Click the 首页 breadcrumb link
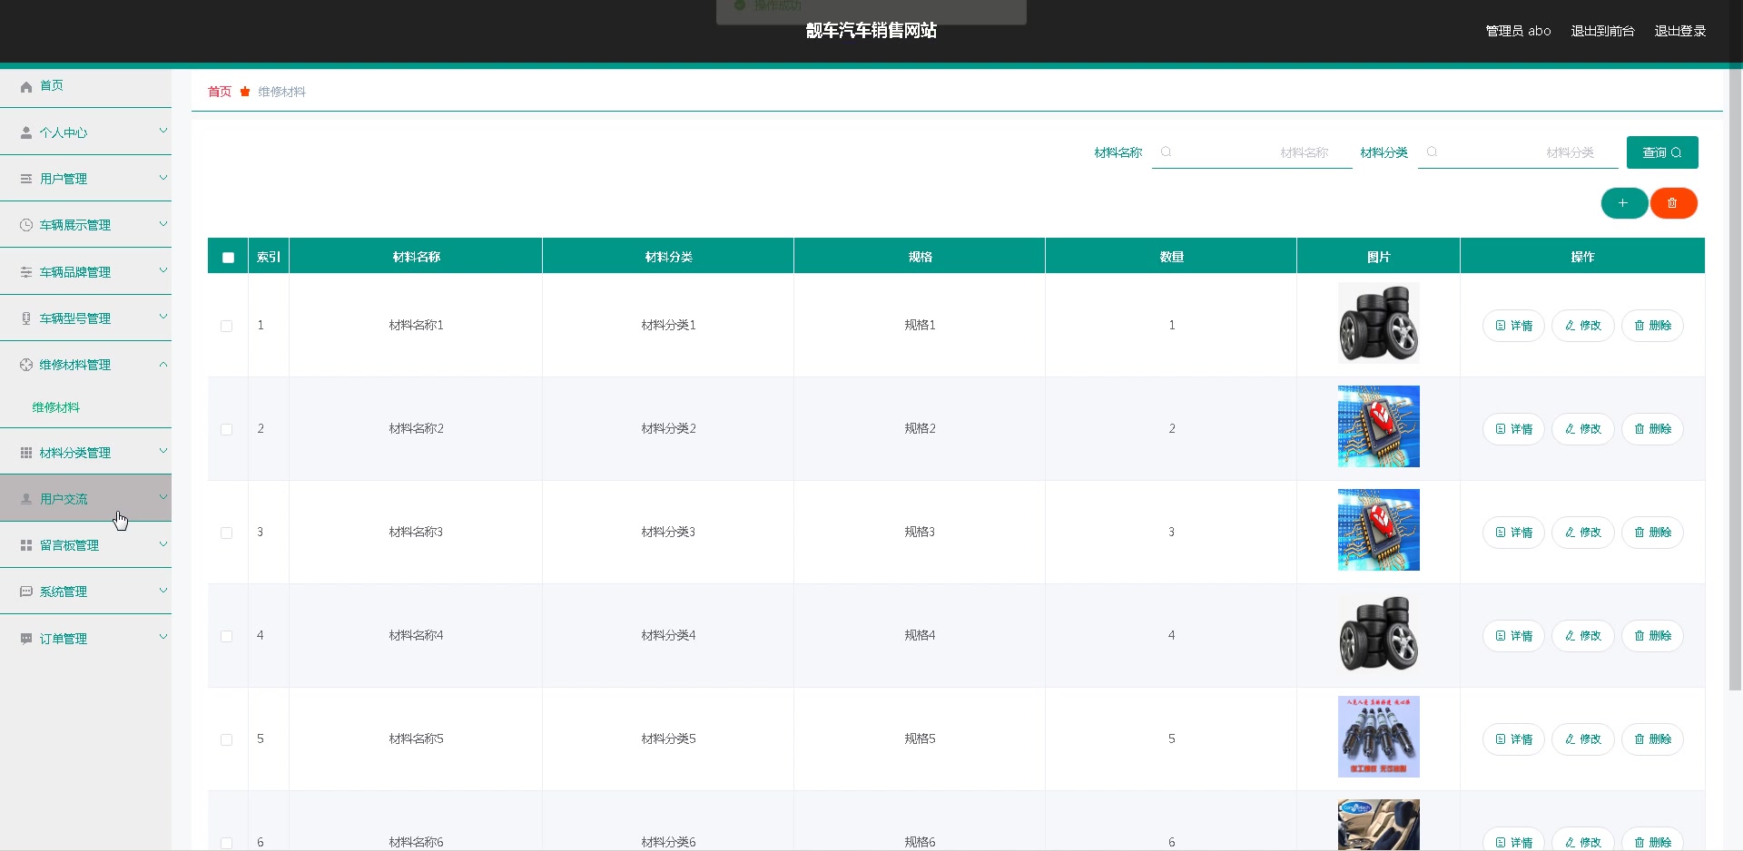 [x=220, y=92]
